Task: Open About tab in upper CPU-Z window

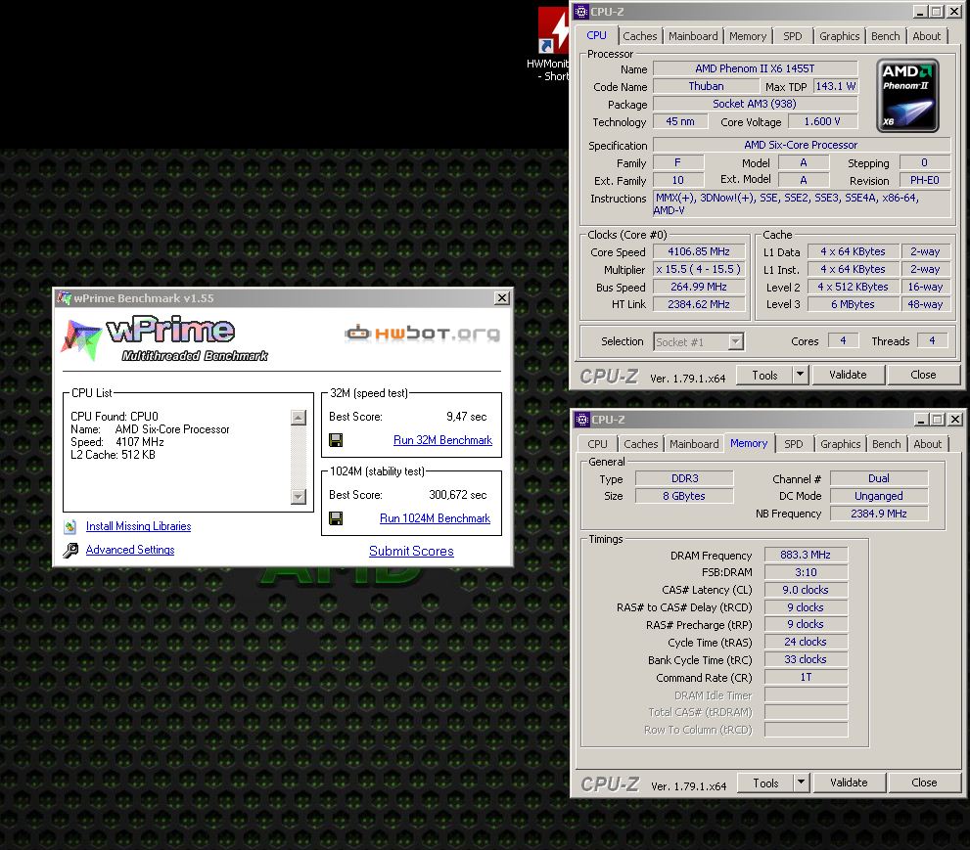Action: click(926, 36)
